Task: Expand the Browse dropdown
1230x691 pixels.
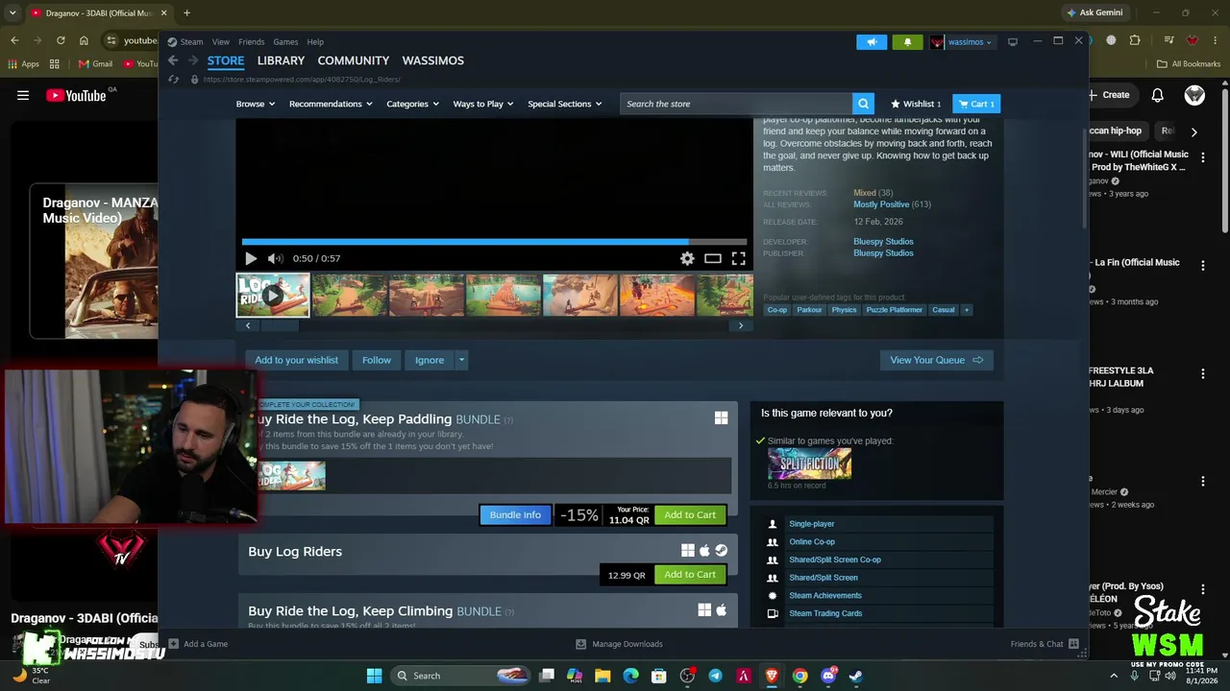Action: (256, 104)
